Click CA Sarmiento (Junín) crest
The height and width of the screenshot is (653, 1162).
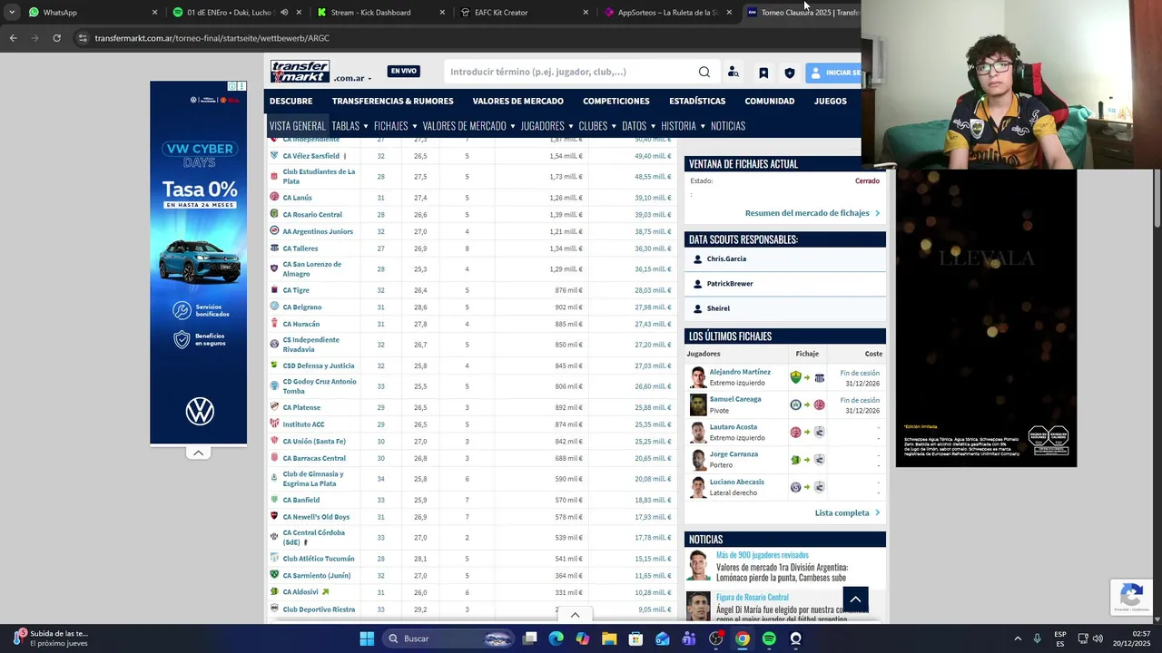point(274,574)
